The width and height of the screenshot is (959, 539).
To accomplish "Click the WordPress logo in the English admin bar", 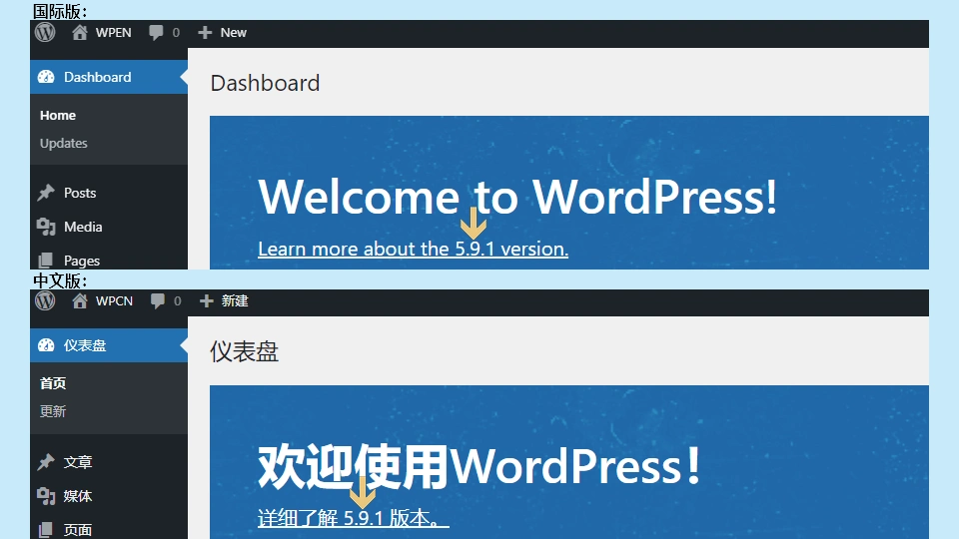I will point(45,32).
